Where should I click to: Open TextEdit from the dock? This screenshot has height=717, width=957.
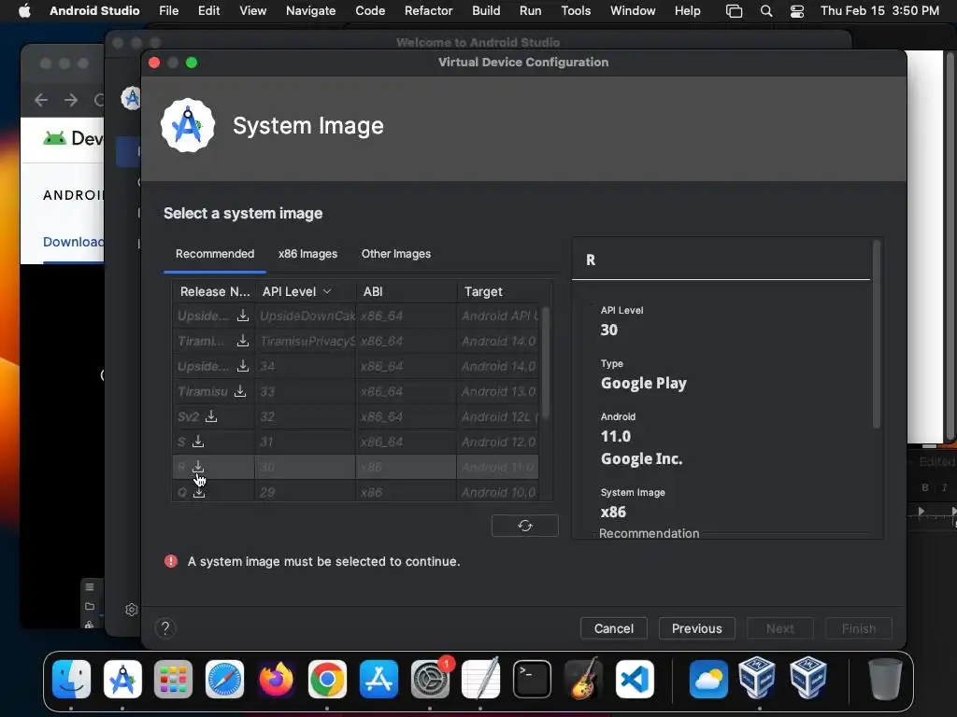pyautogui.click(x=481, y=679)
